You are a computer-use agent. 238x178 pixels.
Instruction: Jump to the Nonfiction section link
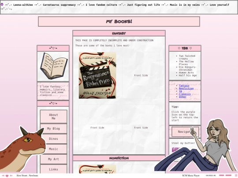(x=186, y=88)
